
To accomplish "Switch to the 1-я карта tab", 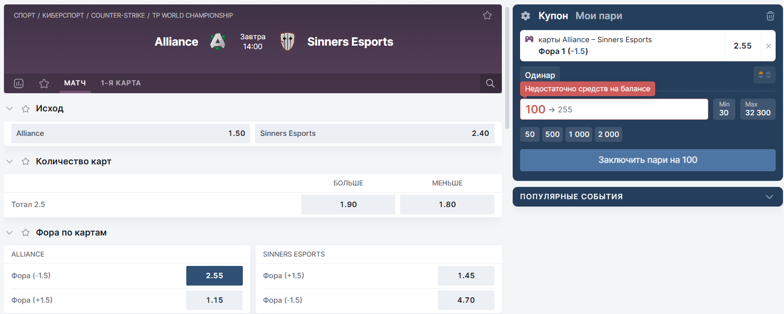I will coord(121,83).
